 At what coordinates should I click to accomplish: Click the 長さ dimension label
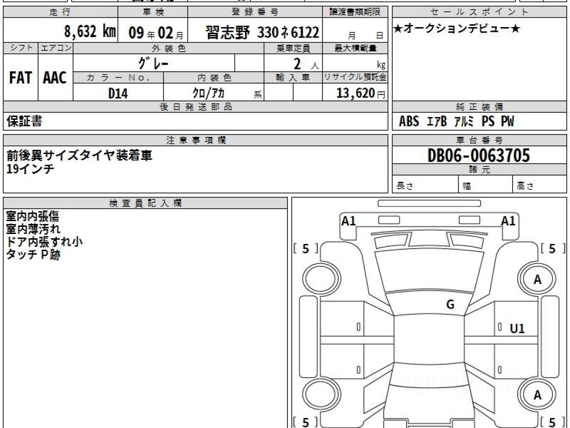point(405,186)
